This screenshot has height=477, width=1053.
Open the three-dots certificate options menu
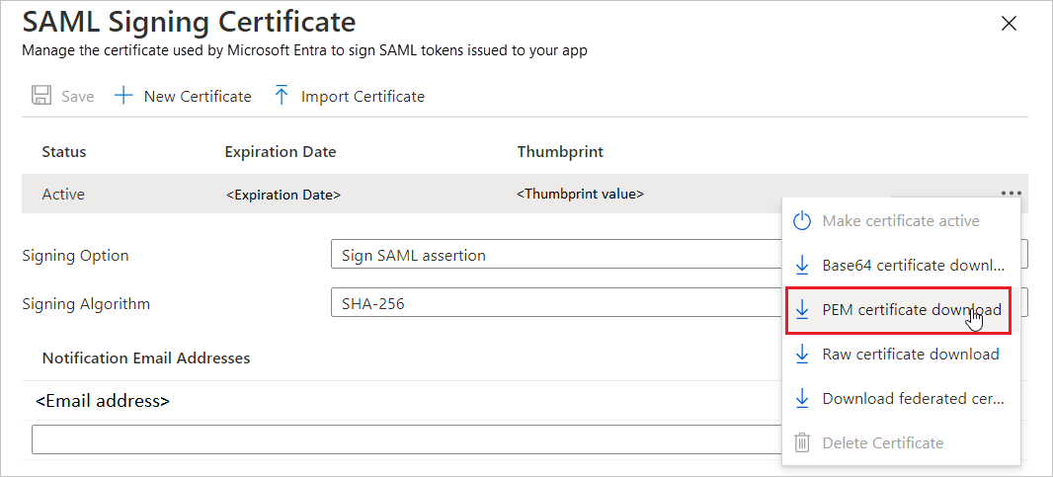coord(1011,195)
